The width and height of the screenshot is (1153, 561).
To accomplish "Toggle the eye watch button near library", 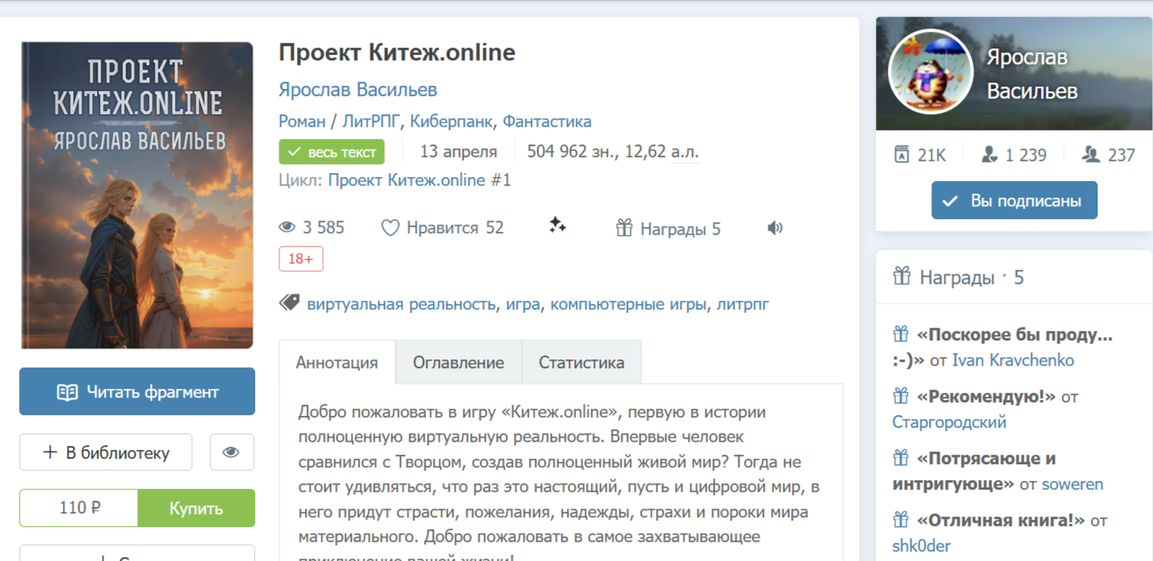I will coord(231,452).
